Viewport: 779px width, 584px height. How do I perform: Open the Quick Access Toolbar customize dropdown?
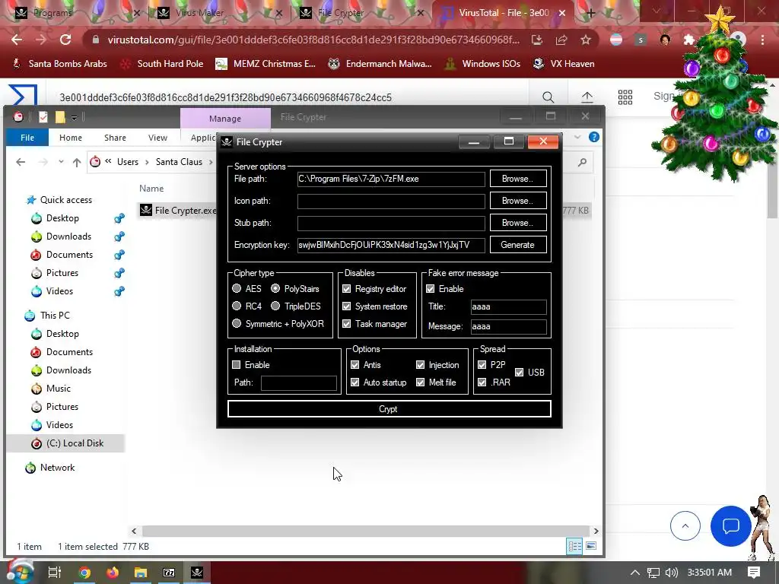tap(74, 118)
